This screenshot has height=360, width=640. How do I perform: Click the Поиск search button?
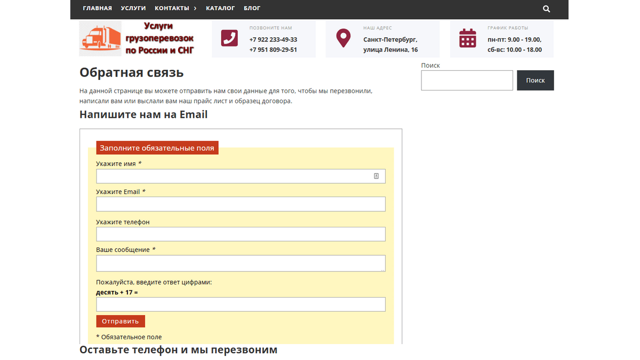click(x=535, y=80)
